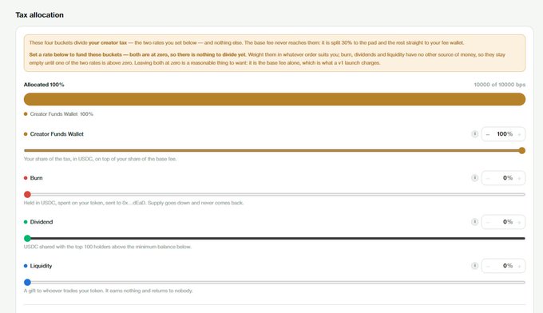Click the 'Liquidity' bucket label
This screenshot has width=543, height=313.
(41, 266)
